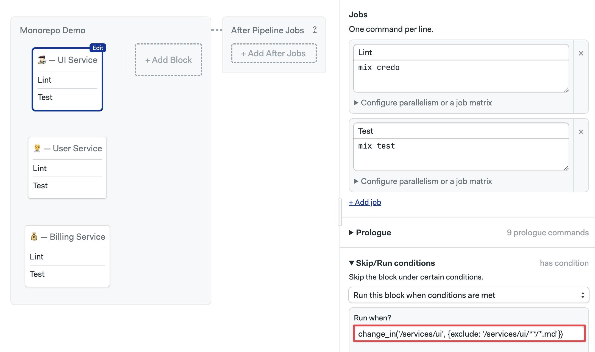This screenshot has height=352, width=595.
Task: Click the + Add Block placeholder
Action: pyautogui.click(x=168, y=60)
